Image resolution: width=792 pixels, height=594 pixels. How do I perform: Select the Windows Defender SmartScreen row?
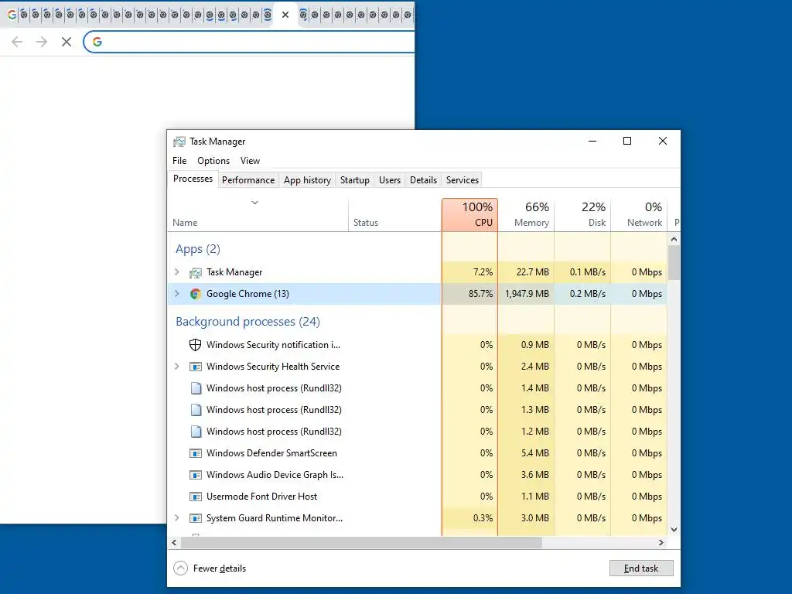(x=417, y=453)
